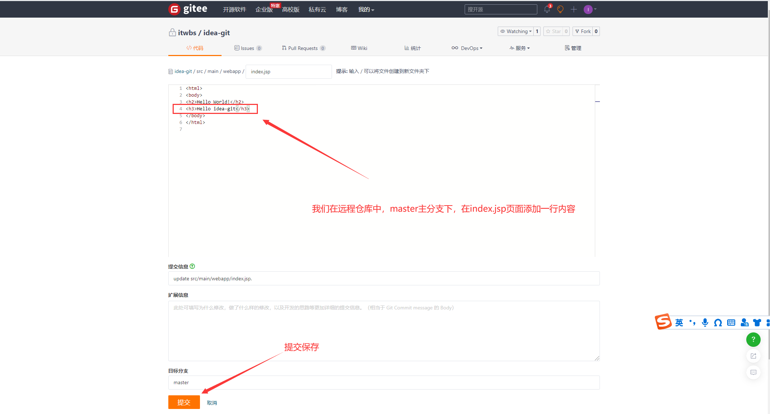Click the floating feedback chat icon
This screenshot has height=414, width=770.
[x=753, y=372]
